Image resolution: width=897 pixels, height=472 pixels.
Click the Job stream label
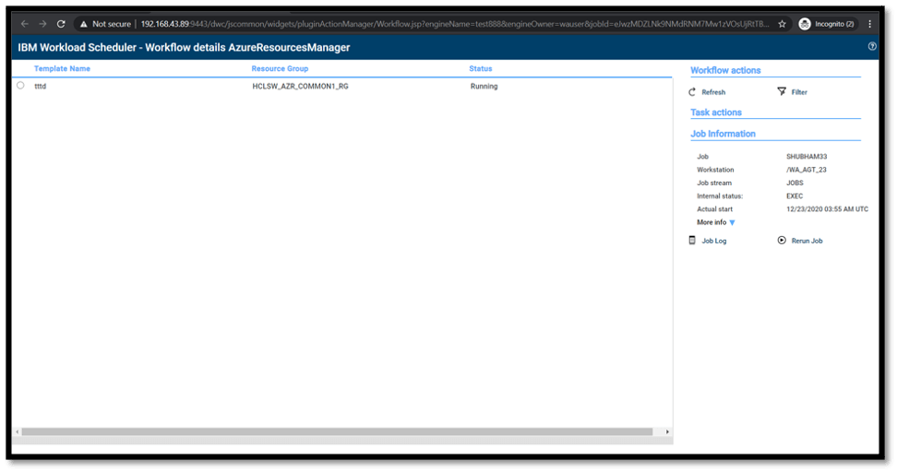714,183
